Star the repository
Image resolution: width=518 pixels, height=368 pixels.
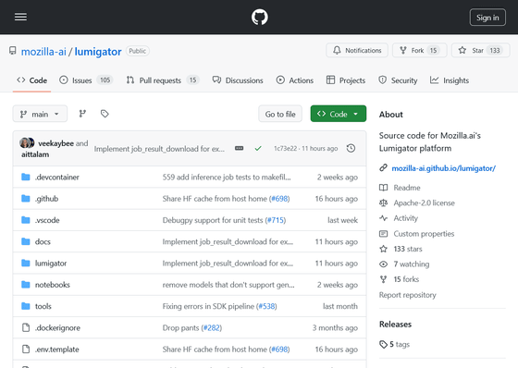tap(481, 50)
